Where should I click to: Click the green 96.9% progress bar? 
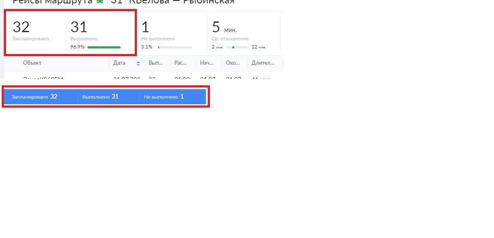(104, 47)
